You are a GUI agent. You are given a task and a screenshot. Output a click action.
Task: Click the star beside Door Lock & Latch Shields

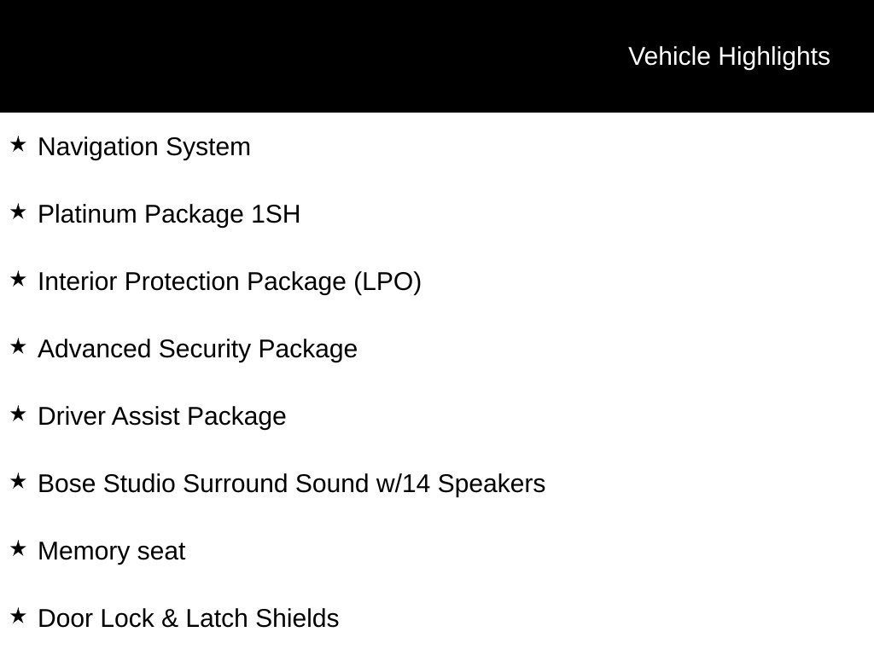18,617
